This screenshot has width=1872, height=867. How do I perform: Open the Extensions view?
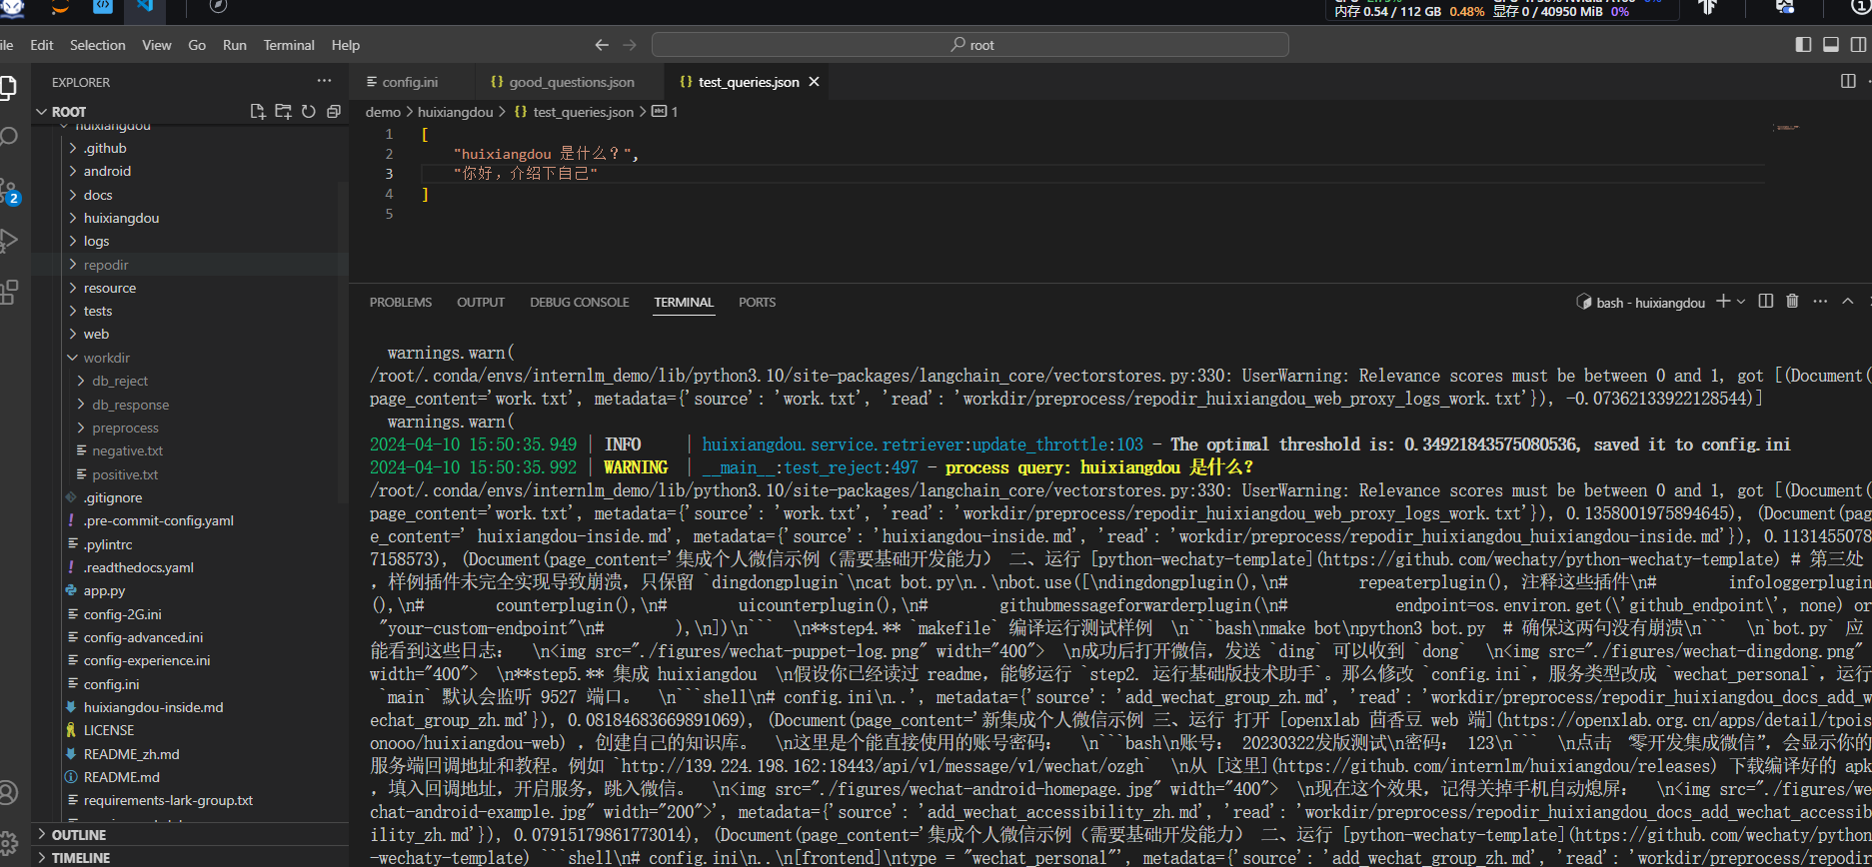9,292
